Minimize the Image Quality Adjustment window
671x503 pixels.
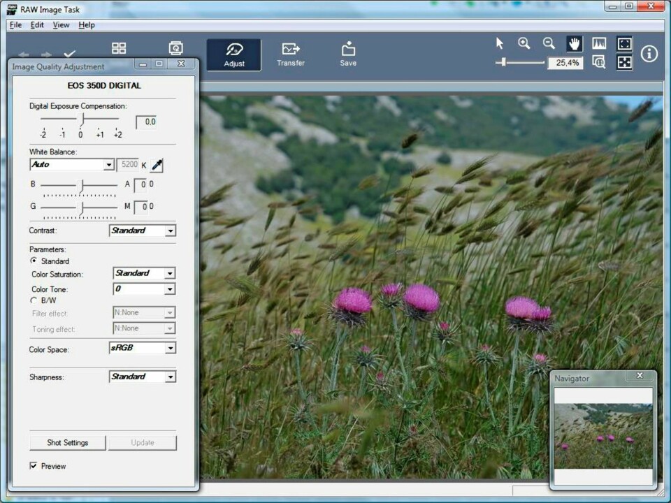click(x=143, y=64)
